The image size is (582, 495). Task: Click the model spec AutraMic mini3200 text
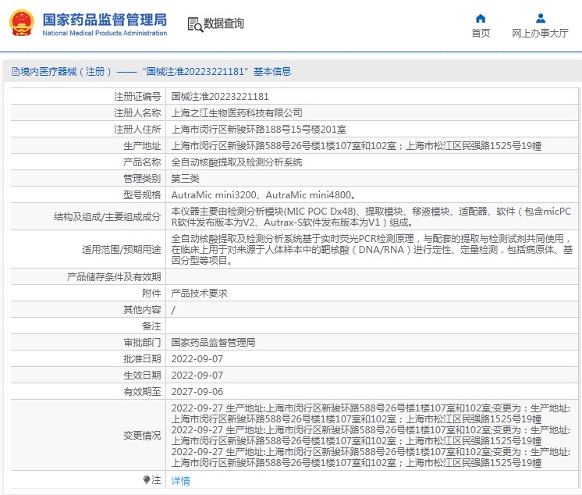pos(213,195)
